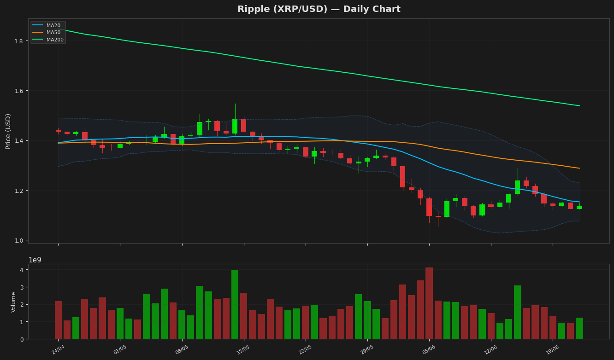Click the 1.4 price tick label
Image resolution: width=614 pixels, height=360 pixels.
pos(19,140)
